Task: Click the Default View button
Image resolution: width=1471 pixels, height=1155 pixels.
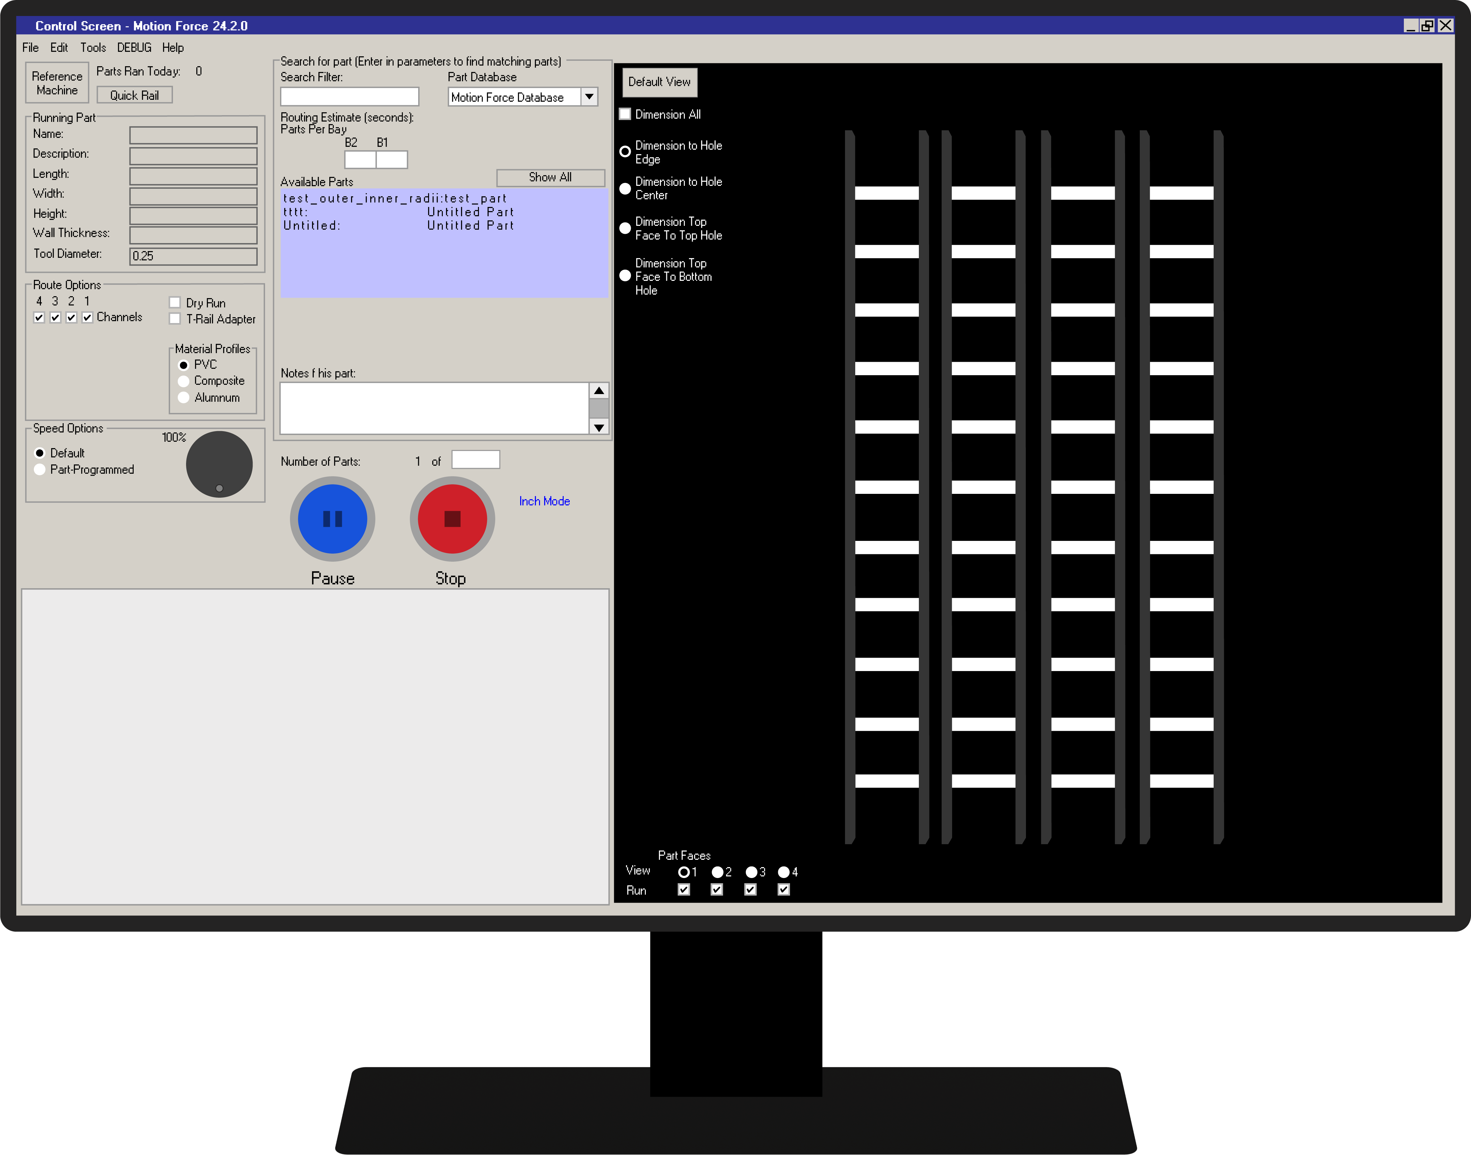Action: [x=659, y=82]
